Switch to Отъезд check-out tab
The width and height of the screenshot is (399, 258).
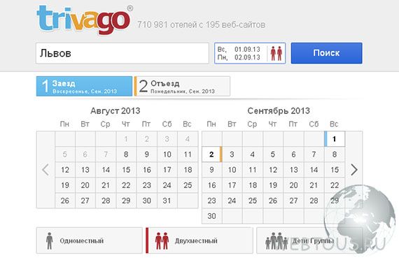point(182,87)
